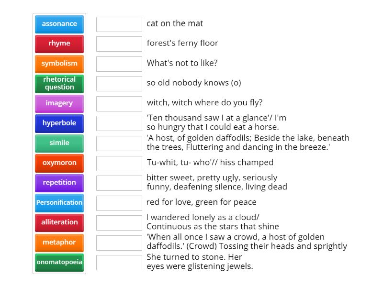383x287 pixels.
Task: Click the slot beside 'red for love, green for peace'
Action: coord(118,202)
